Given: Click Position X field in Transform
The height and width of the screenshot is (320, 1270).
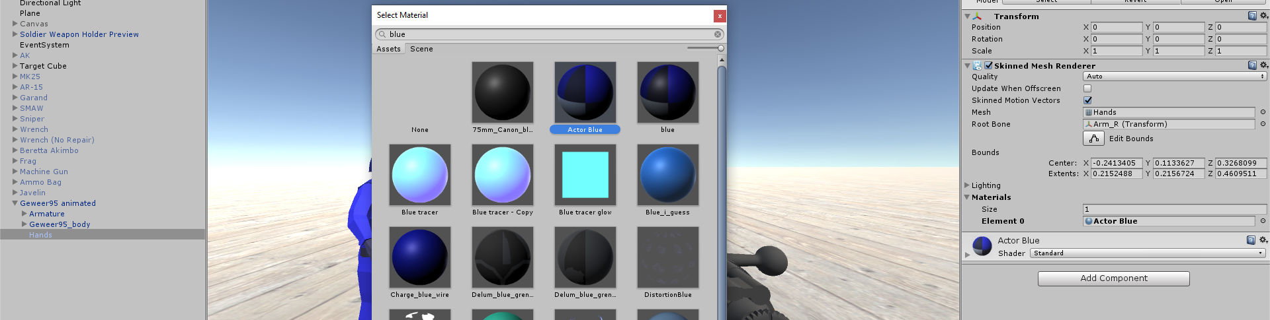Looking at the screenshot, I should [x=1117, y=27].
